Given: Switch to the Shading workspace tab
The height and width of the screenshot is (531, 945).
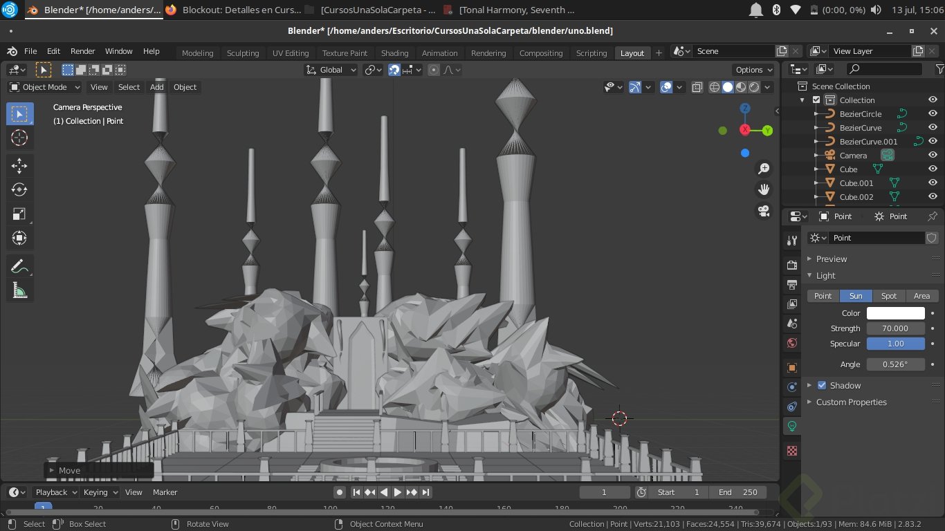Looking at the screenshot, I should 395,53.
